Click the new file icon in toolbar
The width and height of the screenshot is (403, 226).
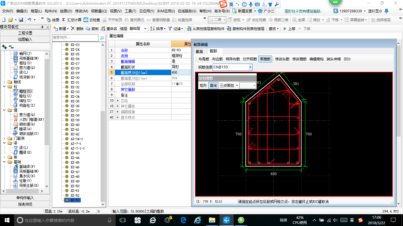(4, 20)
